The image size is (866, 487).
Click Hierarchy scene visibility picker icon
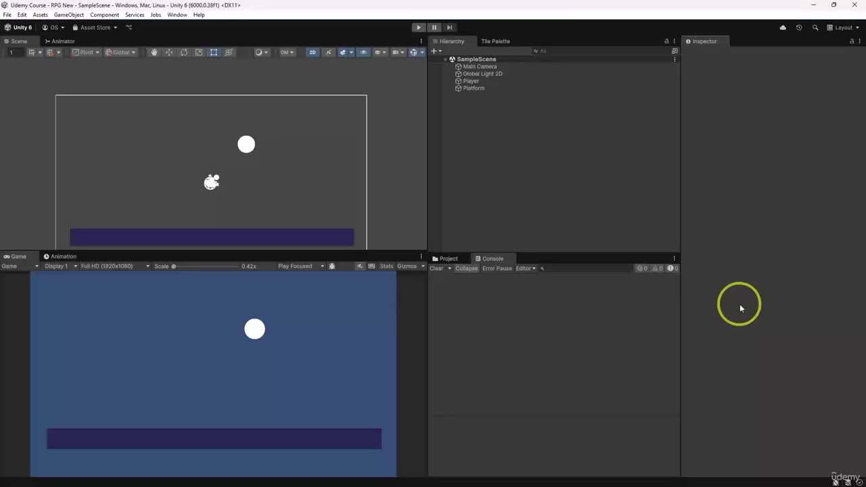coord(675,51)
